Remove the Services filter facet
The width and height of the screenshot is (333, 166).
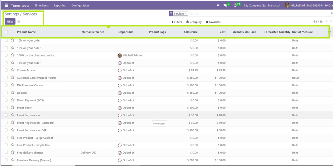point(186,13)
